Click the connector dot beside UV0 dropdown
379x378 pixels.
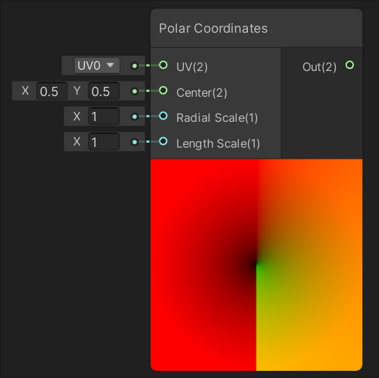coord(134,65)
